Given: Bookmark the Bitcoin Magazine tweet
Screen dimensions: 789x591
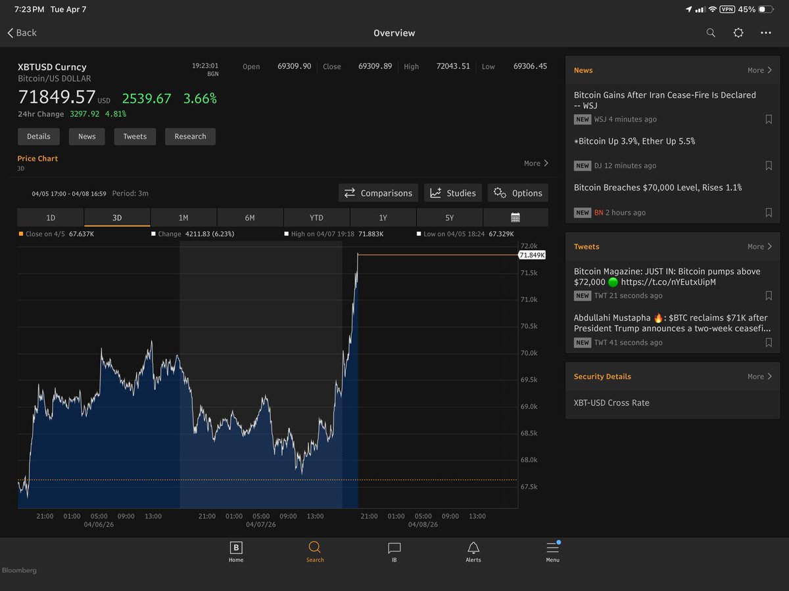Looking at the screenshot, I should 769,296.
